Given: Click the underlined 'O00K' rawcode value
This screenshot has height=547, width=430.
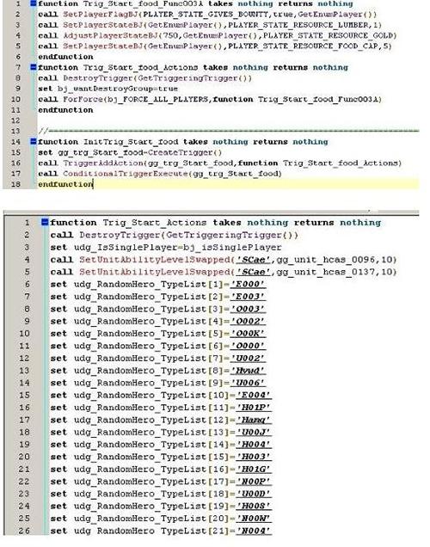Looking at the screenshot, I should 248,334.
